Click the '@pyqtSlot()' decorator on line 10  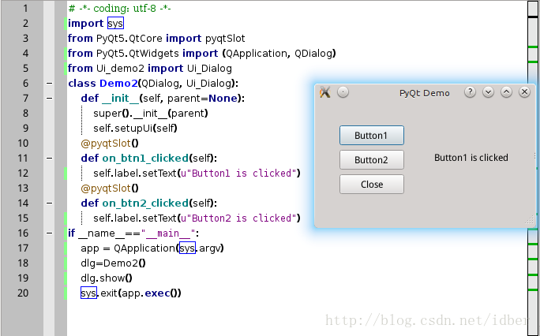tap(110, 144)
